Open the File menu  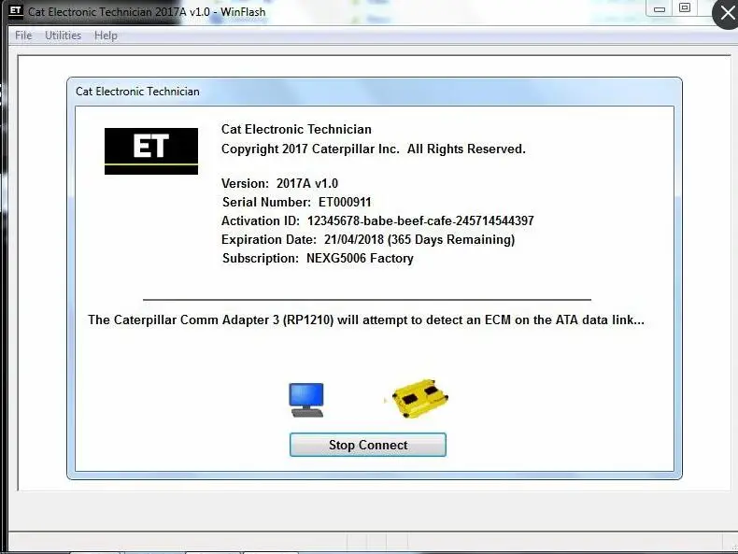tap(23, 36)
